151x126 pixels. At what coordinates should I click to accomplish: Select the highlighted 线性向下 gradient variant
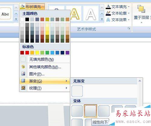[x=90, y=111]
